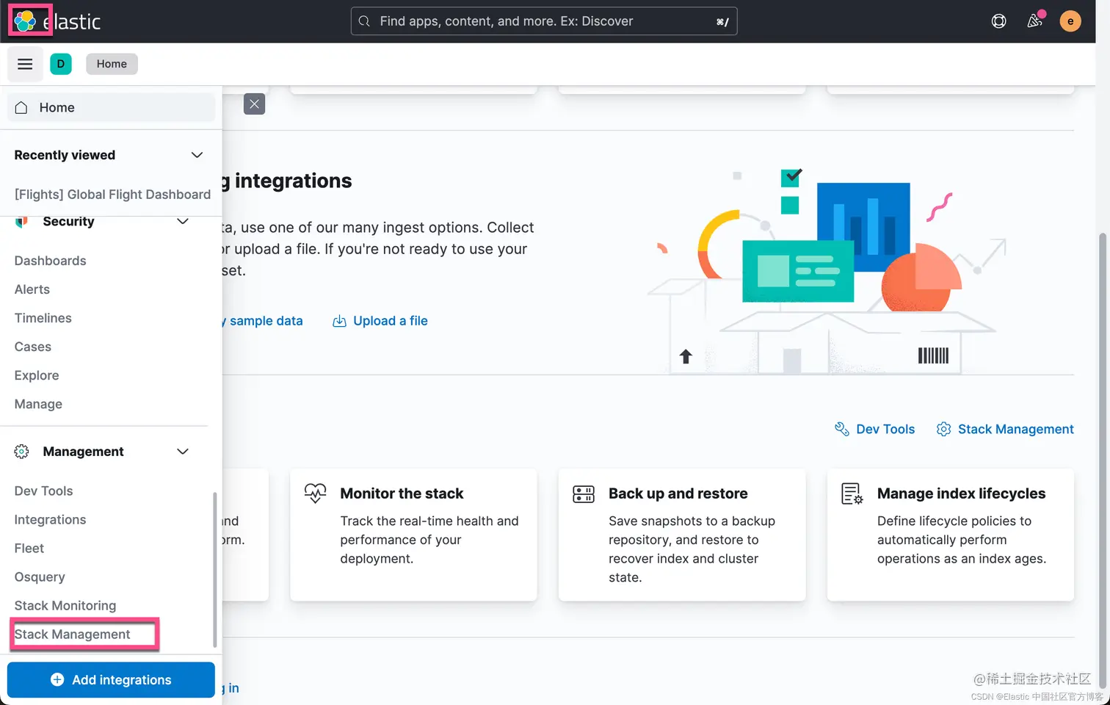This screenshot has width=1110, height=705.
Task: Collapse the Recently viewed section
Action: pos(197,155)
